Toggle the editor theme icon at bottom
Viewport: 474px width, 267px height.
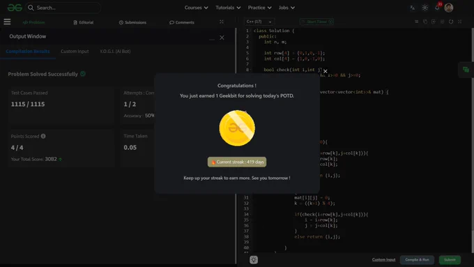(254, 259)
